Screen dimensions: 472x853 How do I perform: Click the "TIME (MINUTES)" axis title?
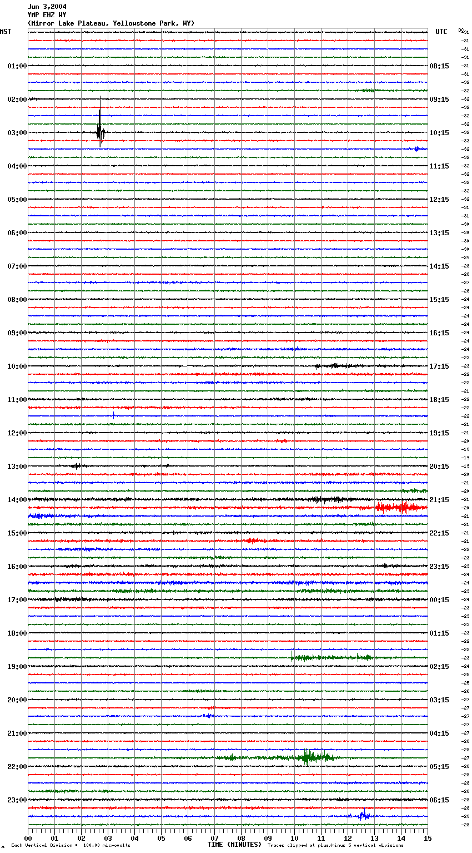(x=234, y=845)
